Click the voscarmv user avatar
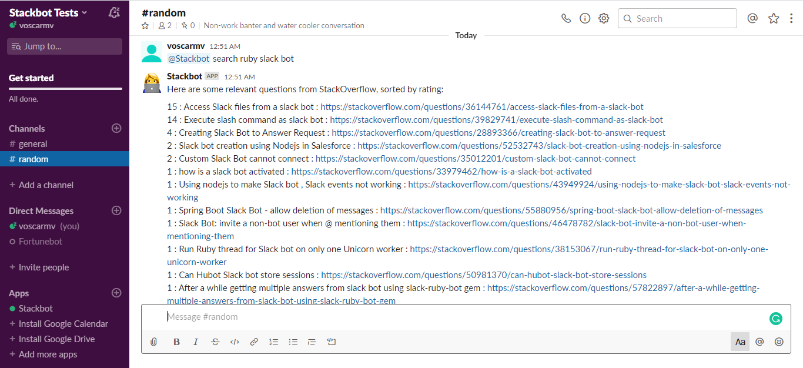The height and width of the screenshot is (368, 803). pos(152,52)
